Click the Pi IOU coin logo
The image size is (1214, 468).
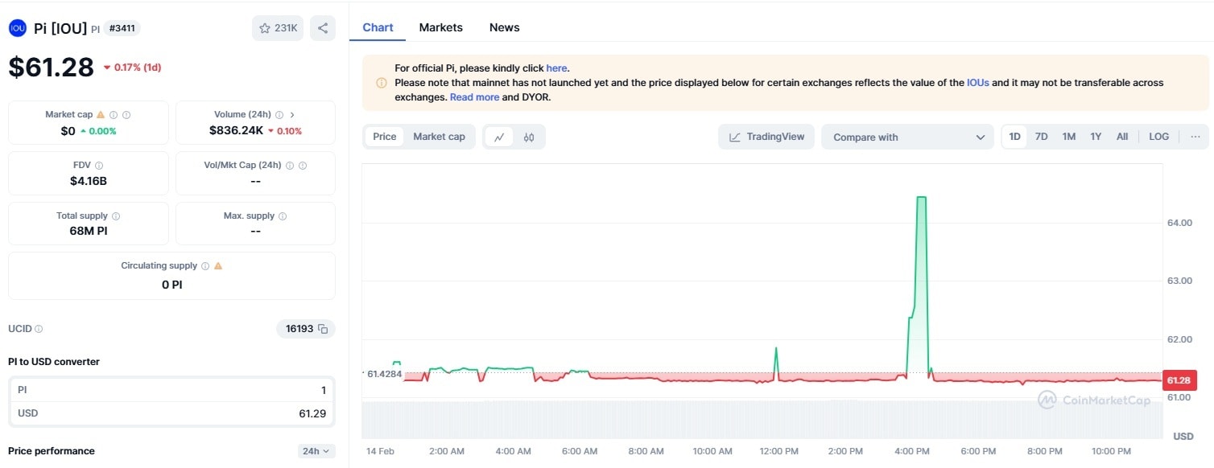[x=17, y=28]
